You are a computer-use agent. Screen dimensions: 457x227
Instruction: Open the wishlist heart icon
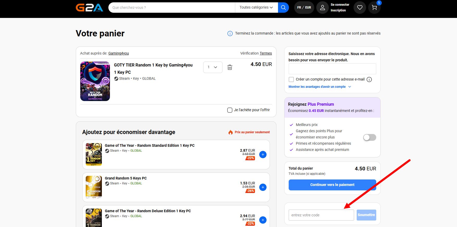[x=360, y=8]
